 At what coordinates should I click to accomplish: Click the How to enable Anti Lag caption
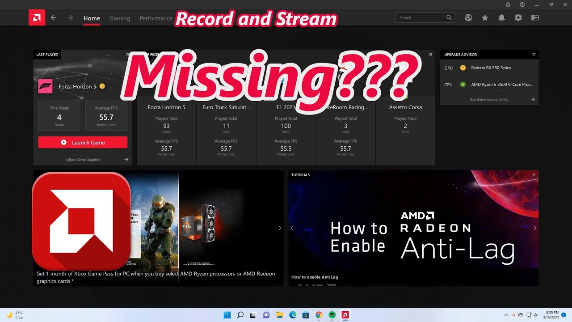315,277
